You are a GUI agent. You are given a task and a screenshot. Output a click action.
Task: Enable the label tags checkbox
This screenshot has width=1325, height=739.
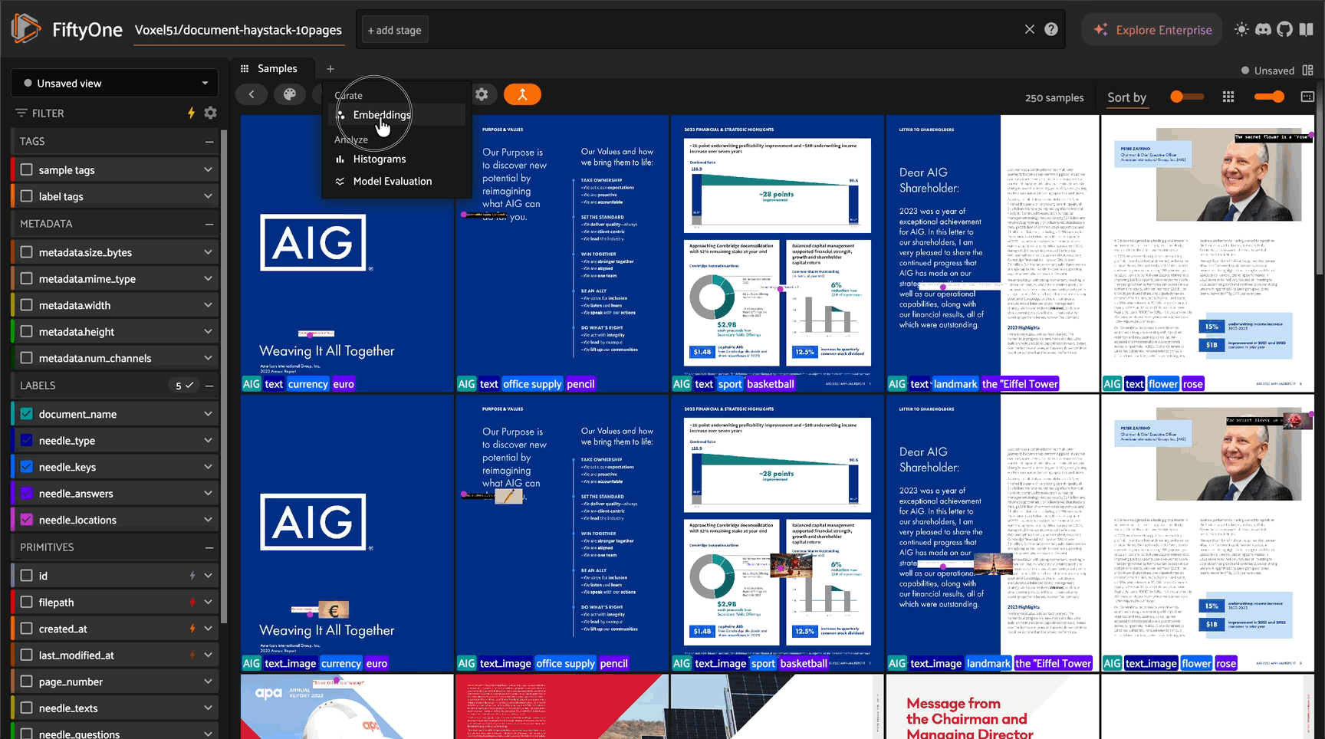[27, 196]
